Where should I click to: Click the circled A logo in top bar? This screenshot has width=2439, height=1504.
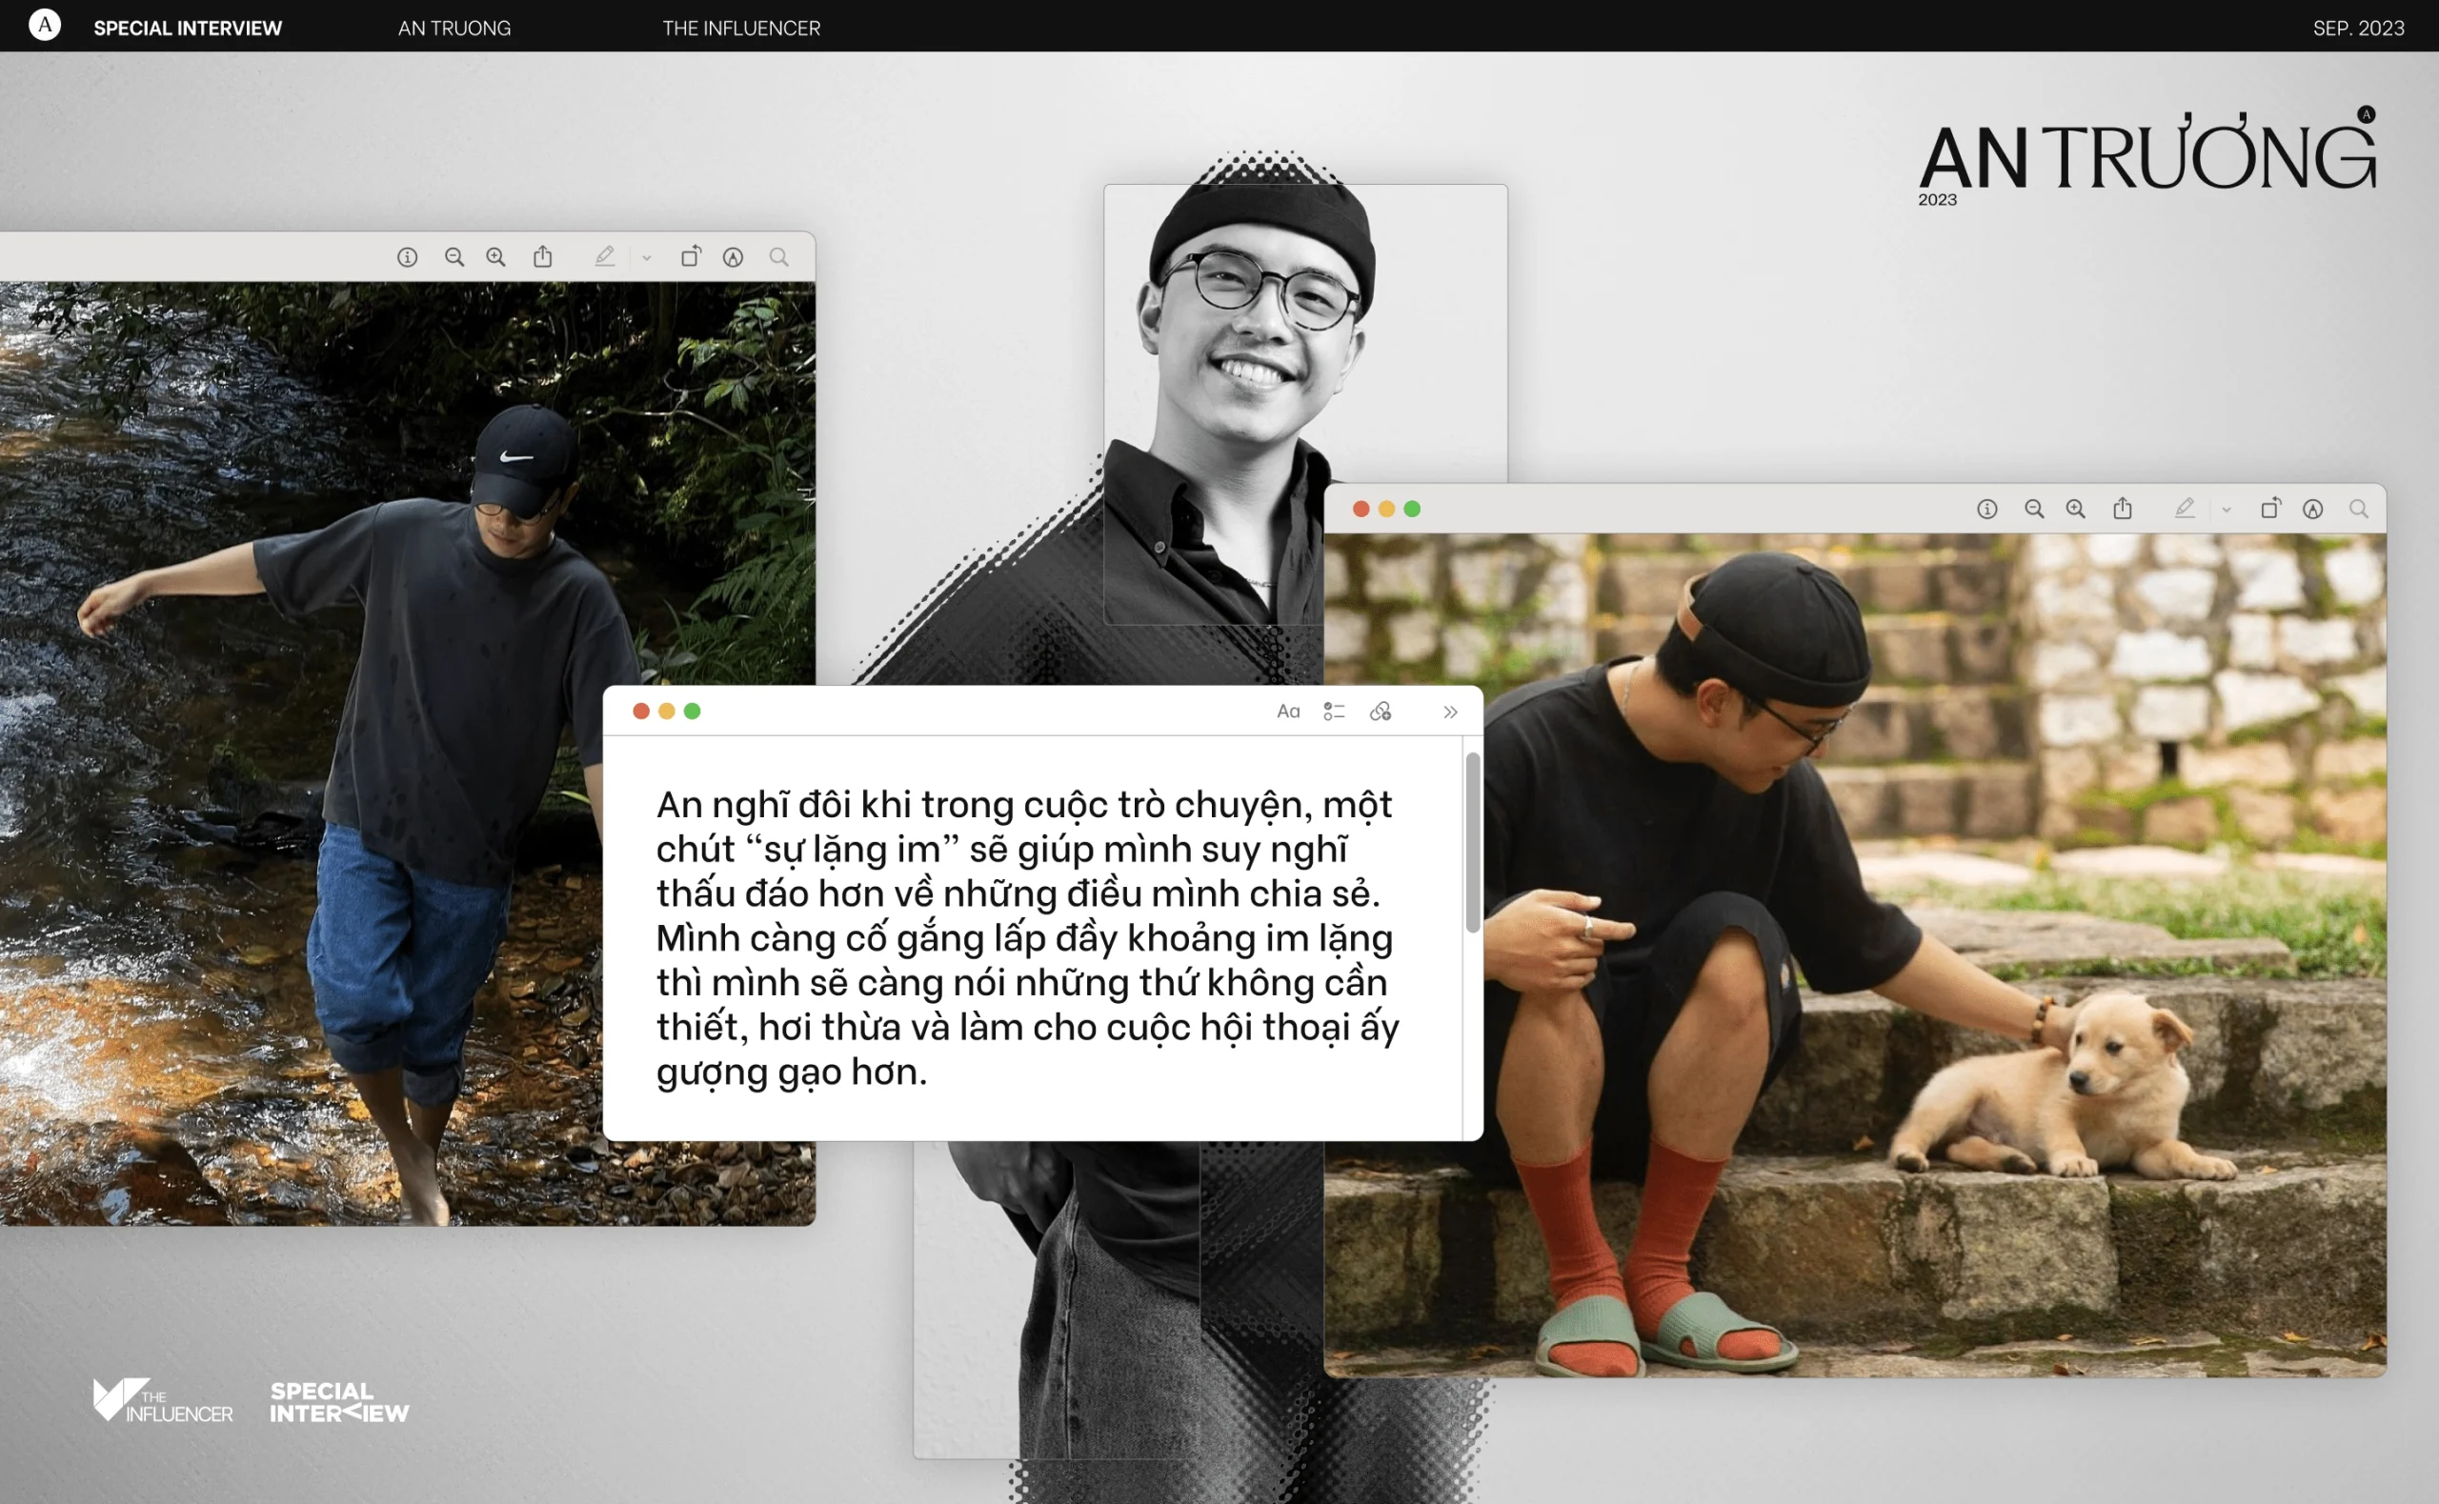(45, 25)
